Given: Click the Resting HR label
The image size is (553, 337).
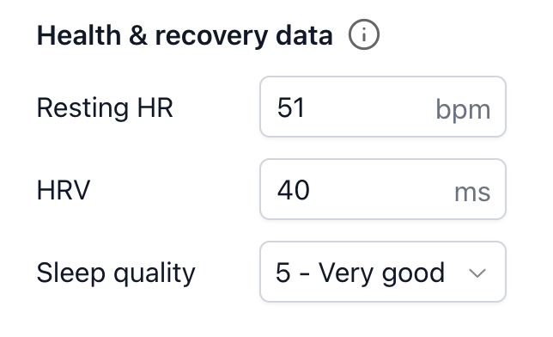Looking at the screenshot, I should (x=105, y=107).
